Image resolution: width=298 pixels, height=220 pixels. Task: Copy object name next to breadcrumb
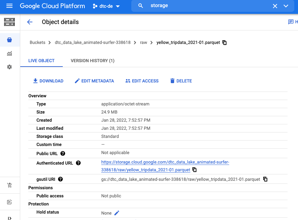pyautogui.click(x=224, y=43)
